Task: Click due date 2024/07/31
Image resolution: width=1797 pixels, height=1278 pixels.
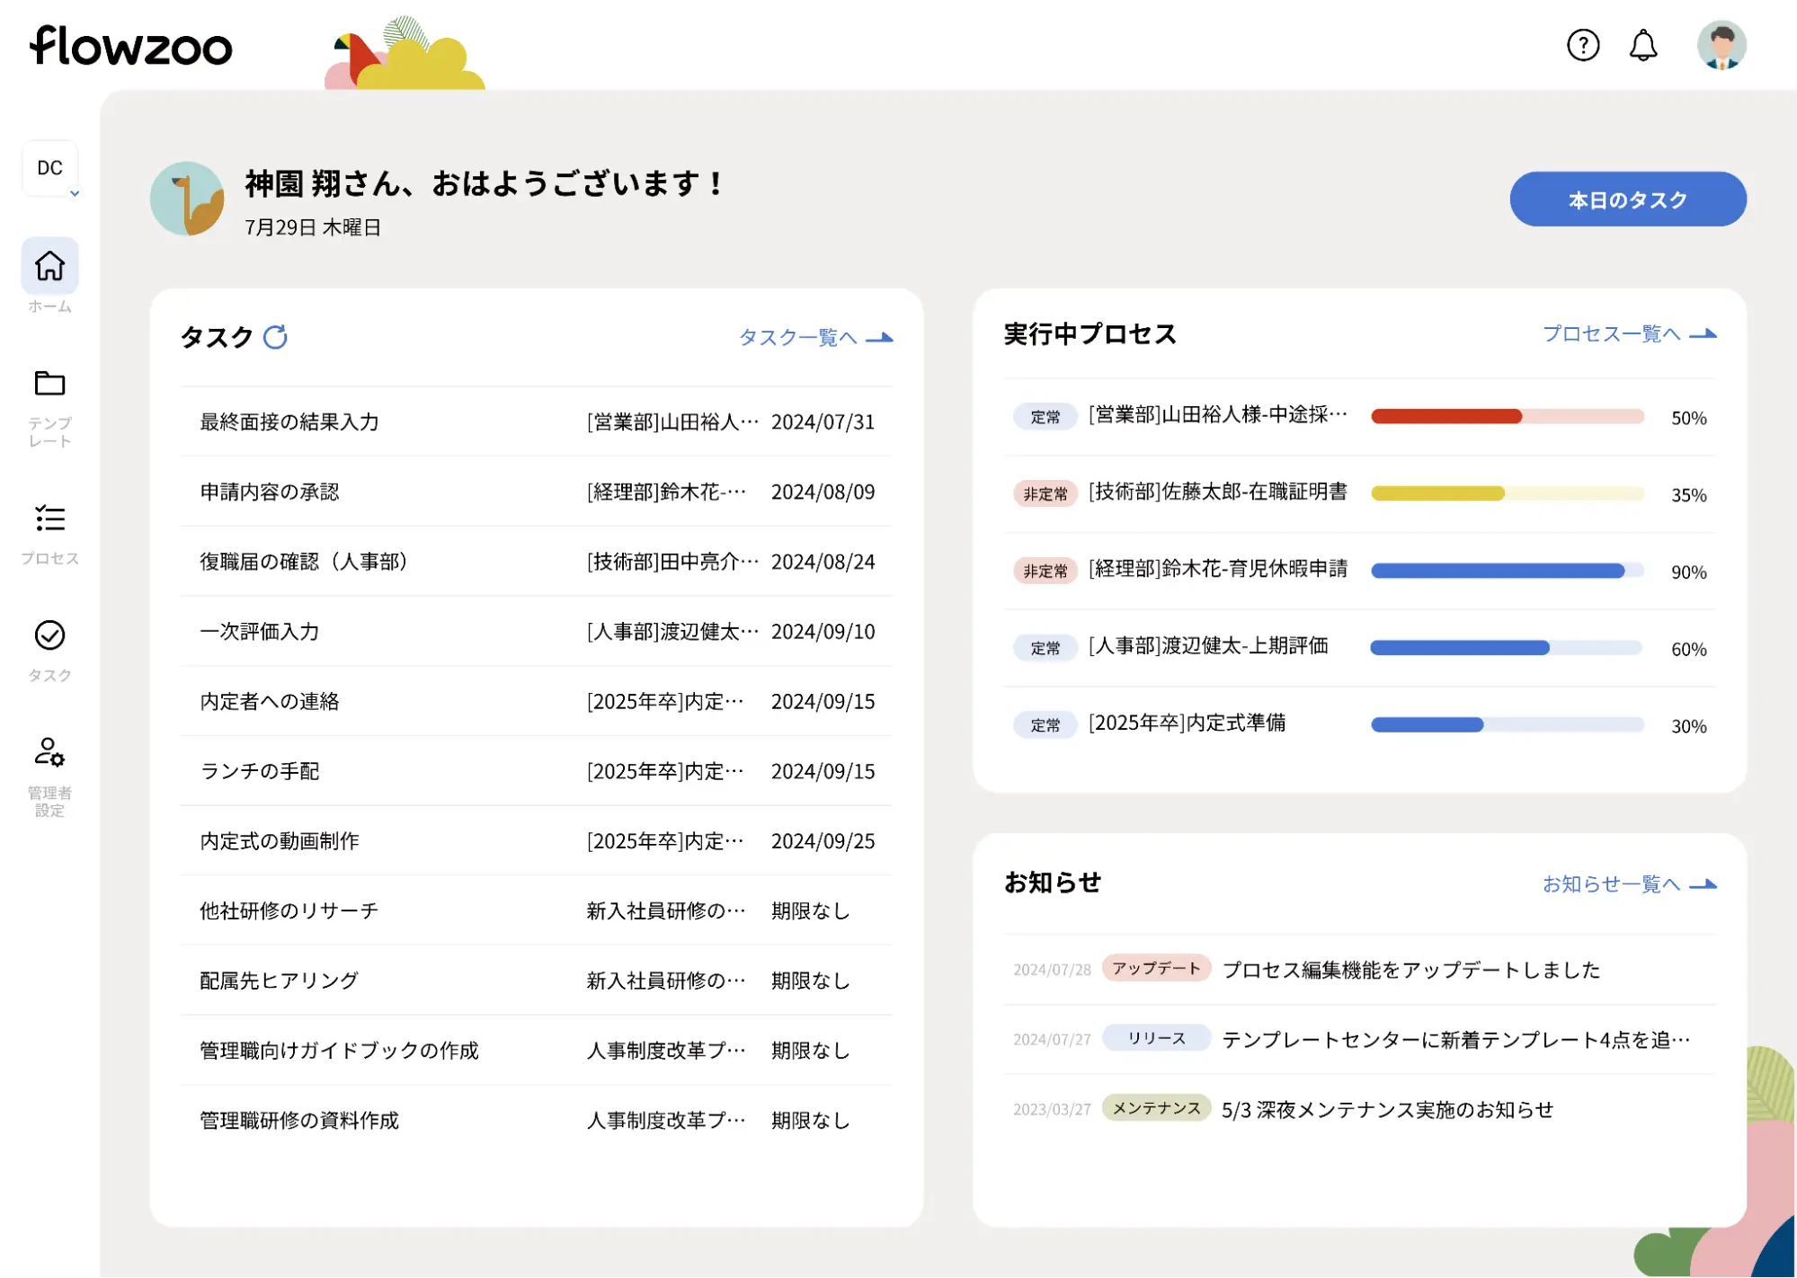Action: 823,422
